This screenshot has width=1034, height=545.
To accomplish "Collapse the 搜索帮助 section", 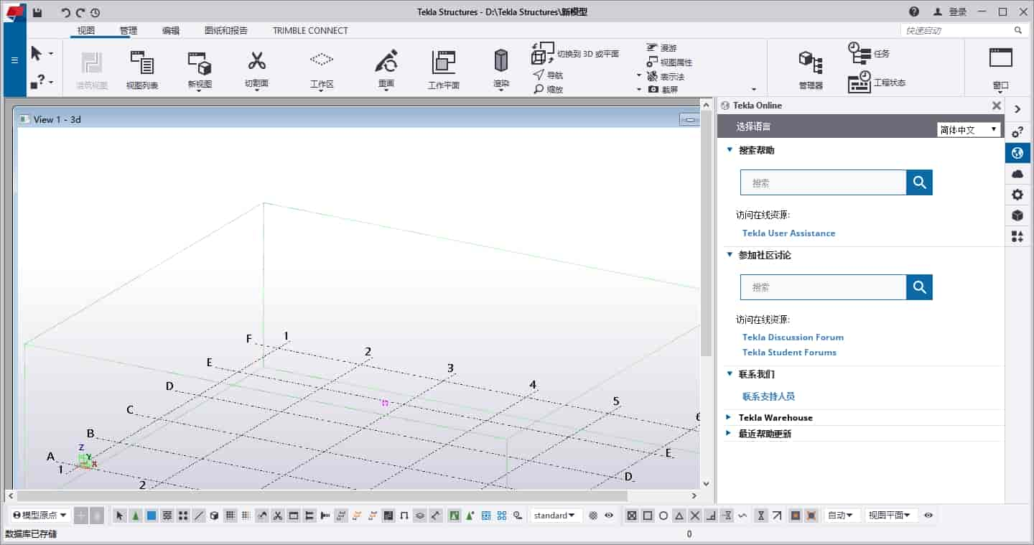I will (x=730, y=150).
